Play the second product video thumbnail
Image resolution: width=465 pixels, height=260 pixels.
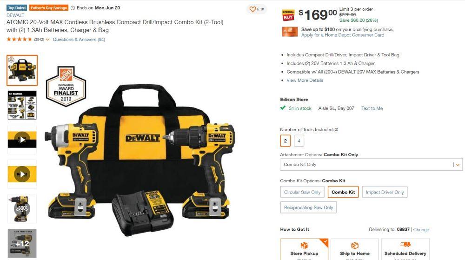pos(22,174)
